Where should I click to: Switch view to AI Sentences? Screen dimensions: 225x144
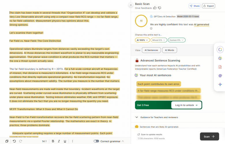pyautogui.click(x=151, y=50)
